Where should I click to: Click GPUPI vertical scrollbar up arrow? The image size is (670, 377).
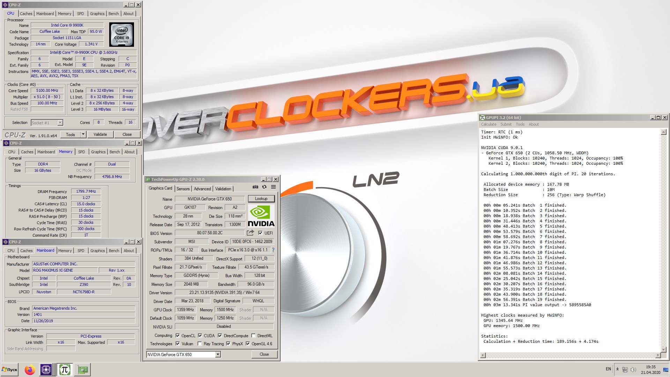pos(664,132)
